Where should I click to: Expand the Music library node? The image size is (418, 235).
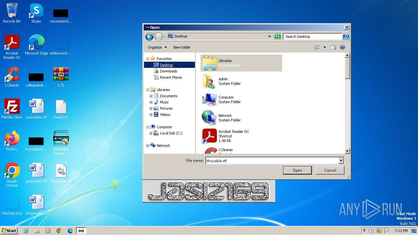pos(151,102)
